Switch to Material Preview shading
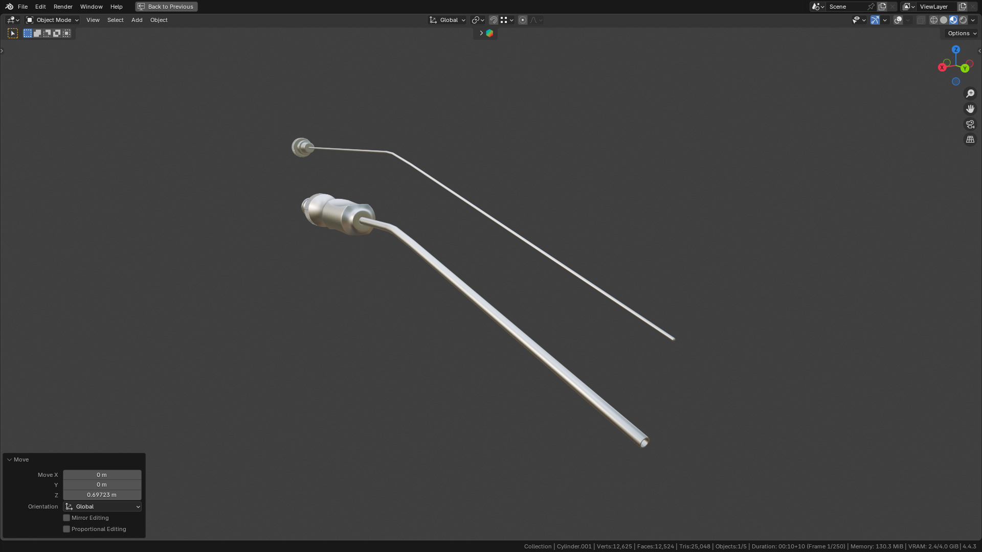Screen dimensions: 982x552 point(953,20)
